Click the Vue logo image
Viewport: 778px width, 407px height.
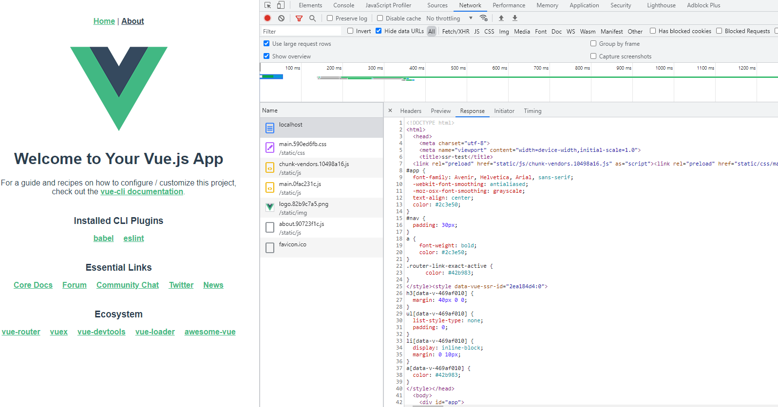[x=119, y=89]
